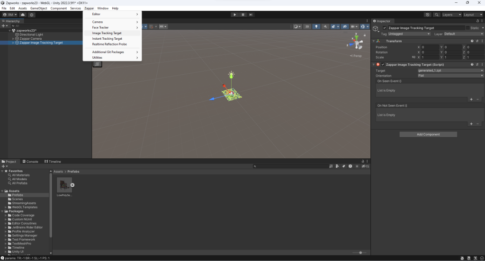Viewport: 485px width, 261px height.
Task: Toggle 2D view mode in Scene
Action: pyautogui.click(x=307, y=26)
